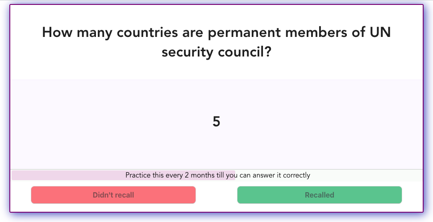The width and height of the screenshot is (433, 222).
Task: Click the red Didn't recall button
Action: click(113, 195)
